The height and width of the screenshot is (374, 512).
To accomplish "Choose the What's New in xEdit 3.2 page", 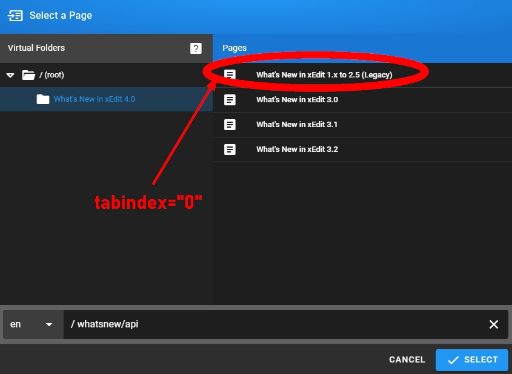I will [x=362, y=149].
